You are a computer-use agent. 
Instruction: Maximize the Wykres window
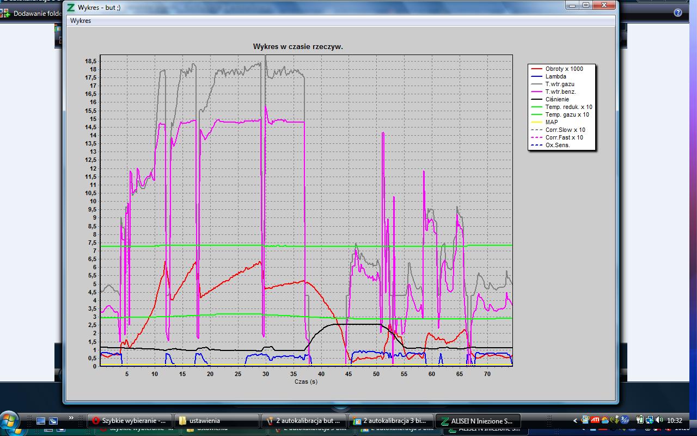586,4
